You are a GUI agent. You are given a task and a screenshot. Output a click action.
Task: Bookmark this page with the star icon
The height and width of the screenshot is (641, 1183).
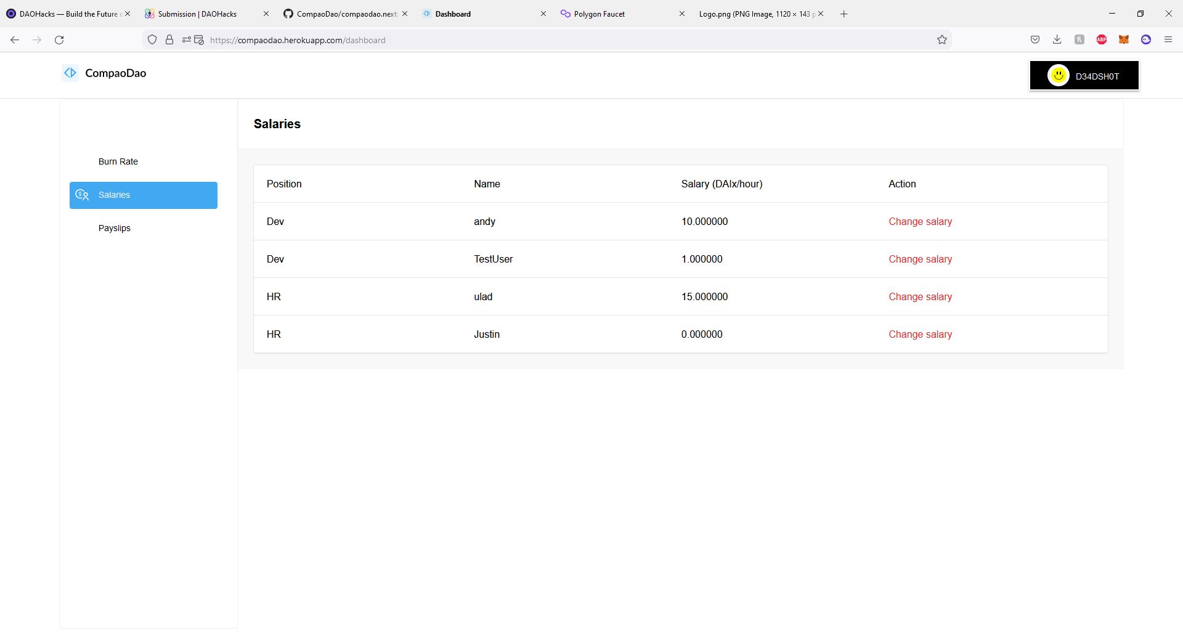pyautogui.click(x=942, y=40)
